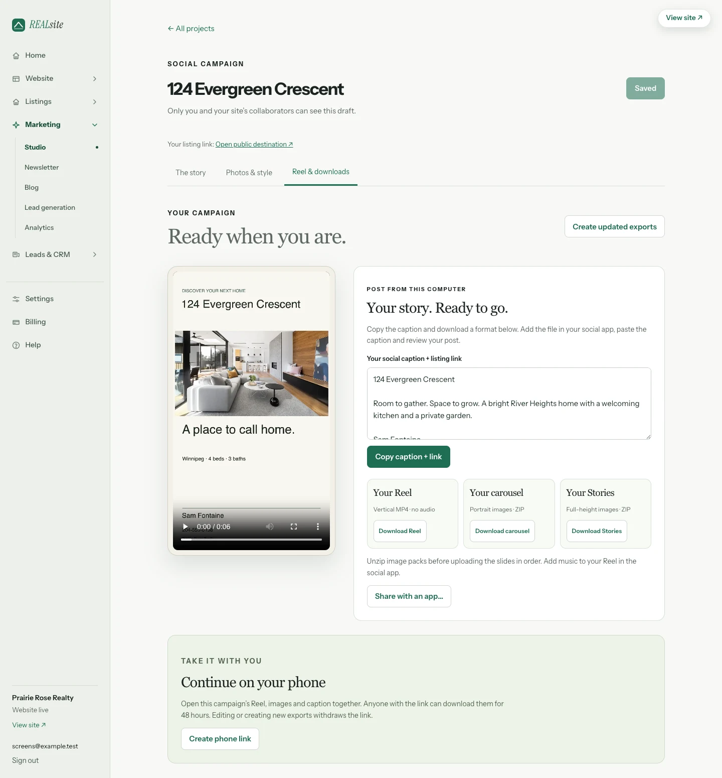Expand the Listings submenu chevron

[x=95, y=102]
